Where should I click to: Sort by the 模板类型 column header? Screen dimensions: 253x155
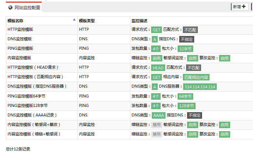click(x=87, y=21)
